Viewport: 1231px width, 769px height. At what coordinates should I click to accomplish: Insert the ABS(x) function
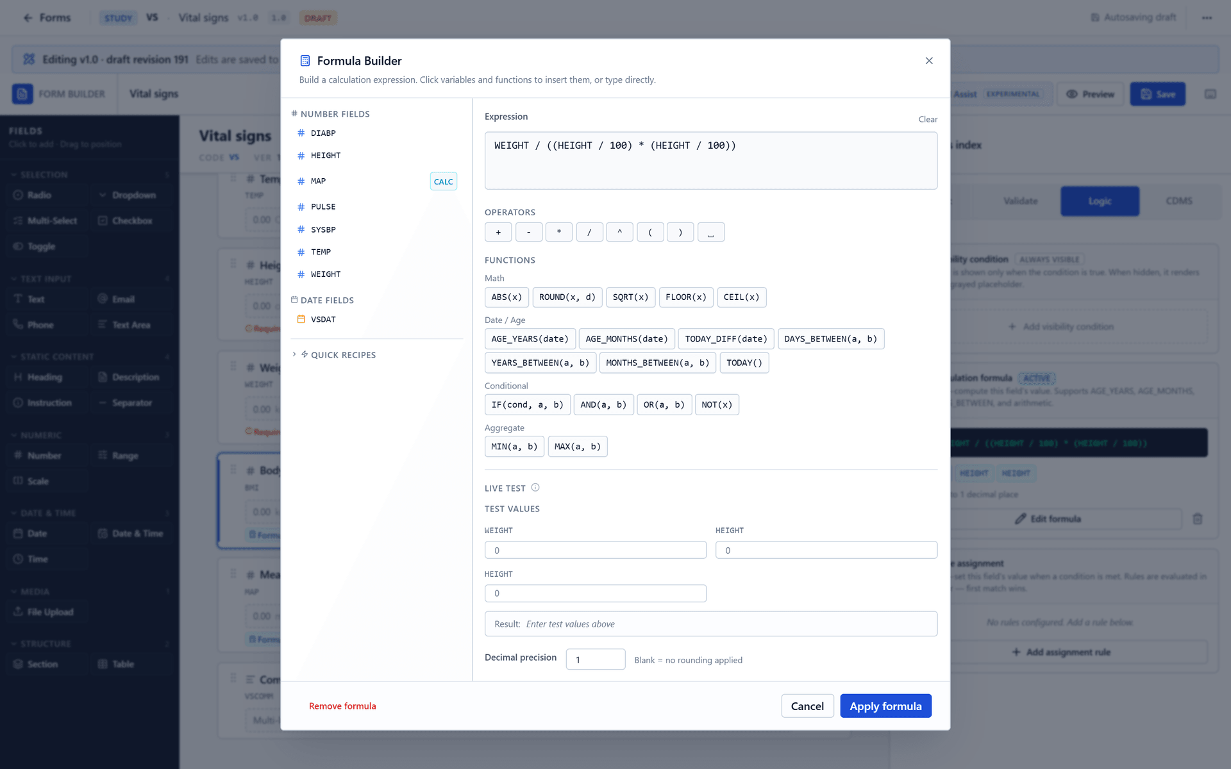[x=507, y=297]
